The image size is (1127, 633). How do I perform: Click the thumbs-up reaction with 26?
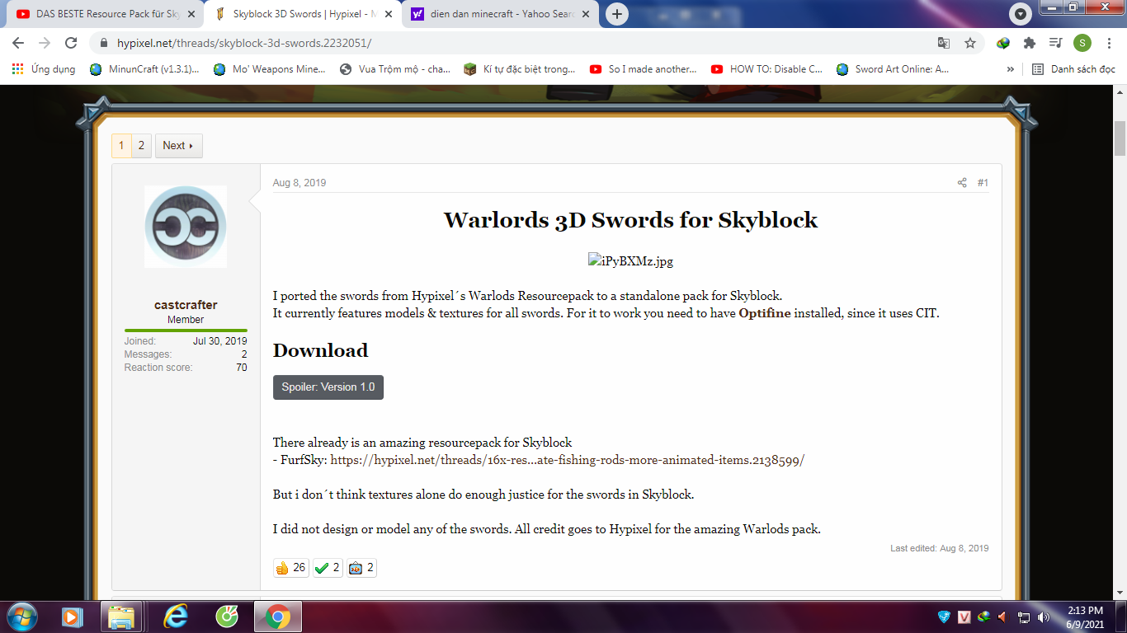[x=291, y=568]
